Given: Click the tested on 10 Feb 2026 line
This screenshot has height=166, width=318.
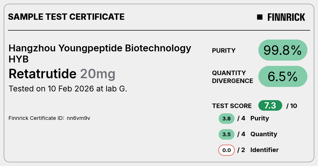Looking at the screenshot, I should click(68, 89).
